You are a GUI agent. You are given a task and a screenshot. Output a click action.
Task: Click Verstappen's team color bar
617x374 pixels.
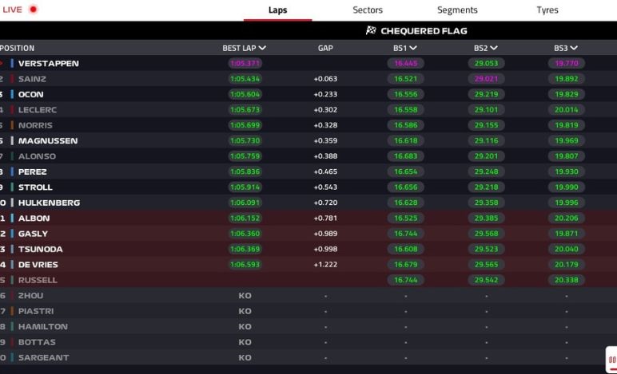(12, 63)
